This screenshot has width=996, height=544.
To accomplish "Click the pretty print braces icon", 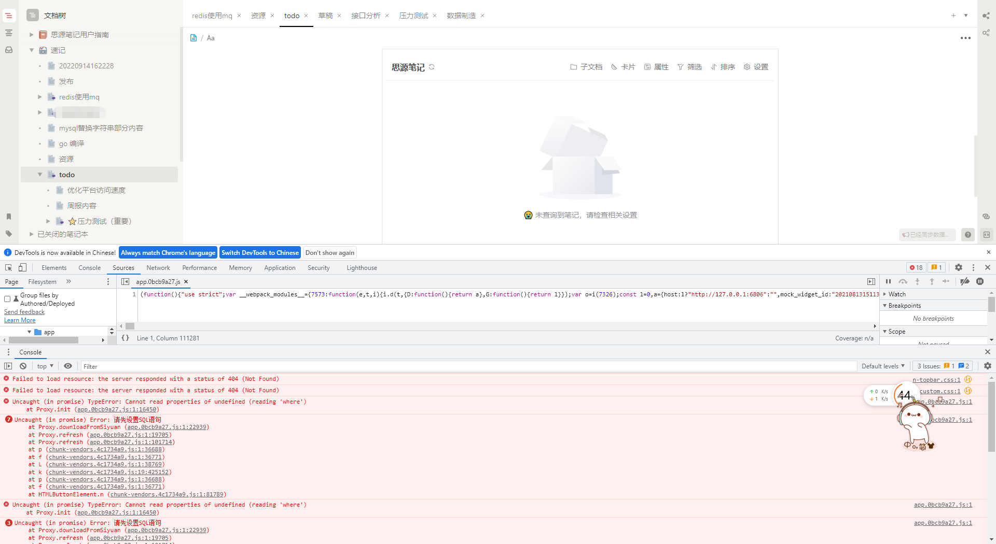I will (x=125, y=338).
